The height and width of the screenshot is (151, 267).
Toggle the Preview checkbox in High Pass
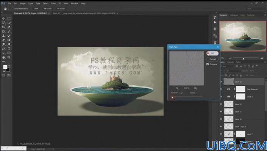pos(208,64)
